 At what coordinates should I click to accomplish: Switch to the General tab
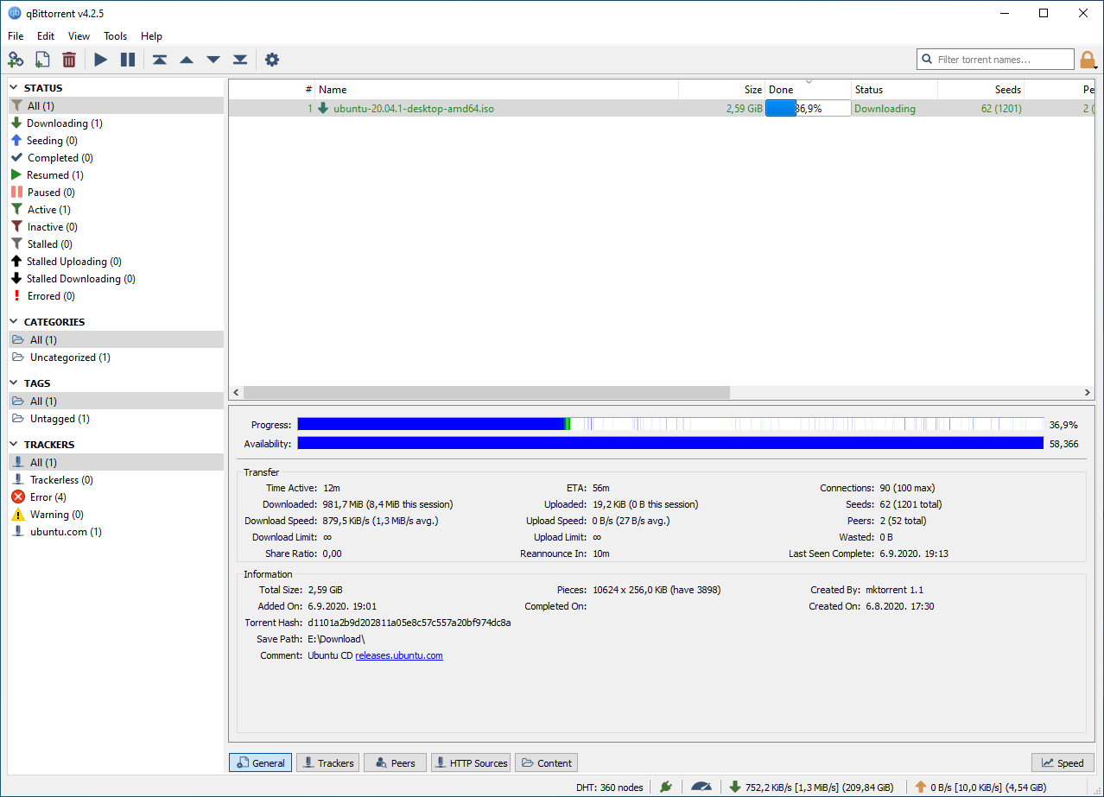(x=260, y=762)
